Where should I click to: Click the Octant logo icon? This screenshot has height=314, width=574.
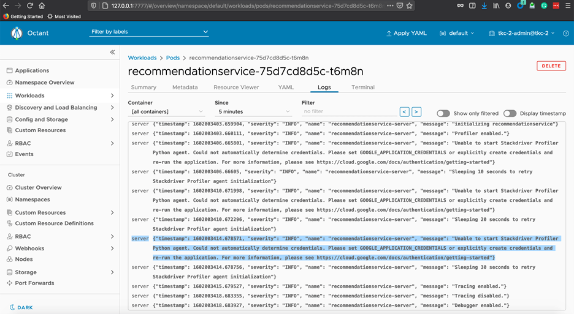click(x=17, y=34)
